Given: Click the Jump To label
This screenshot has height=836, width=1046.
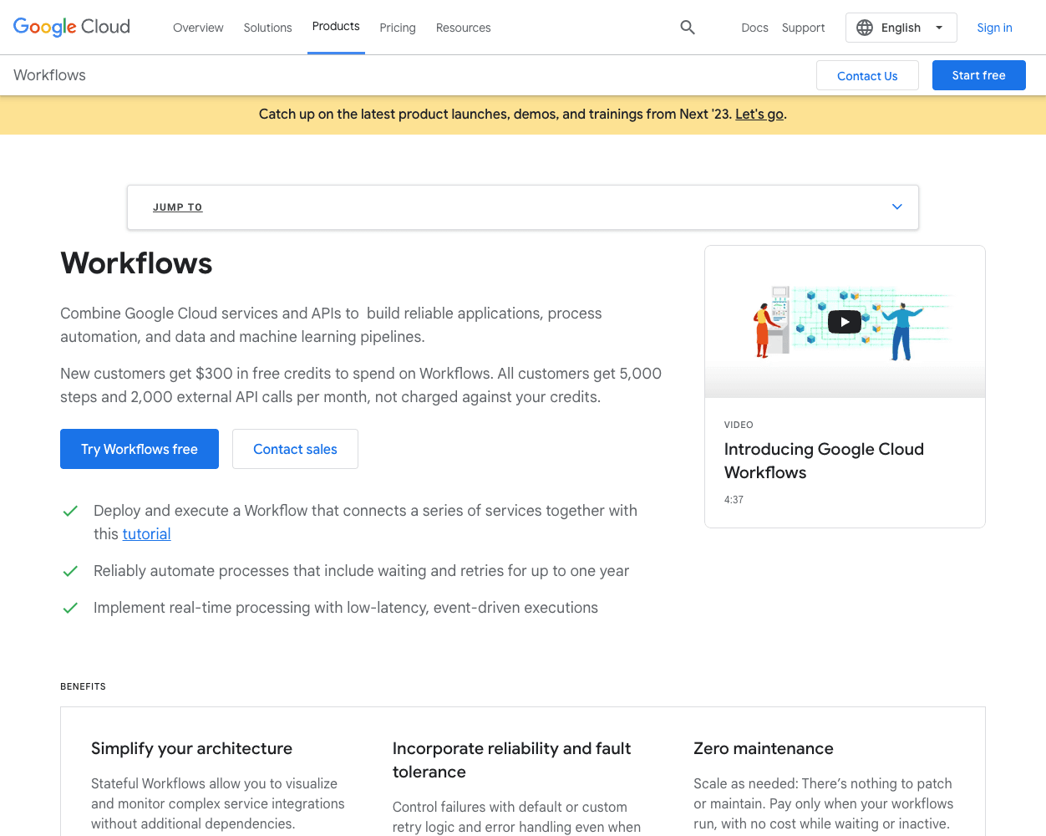Looking at the screenshot, I should 177,207.
